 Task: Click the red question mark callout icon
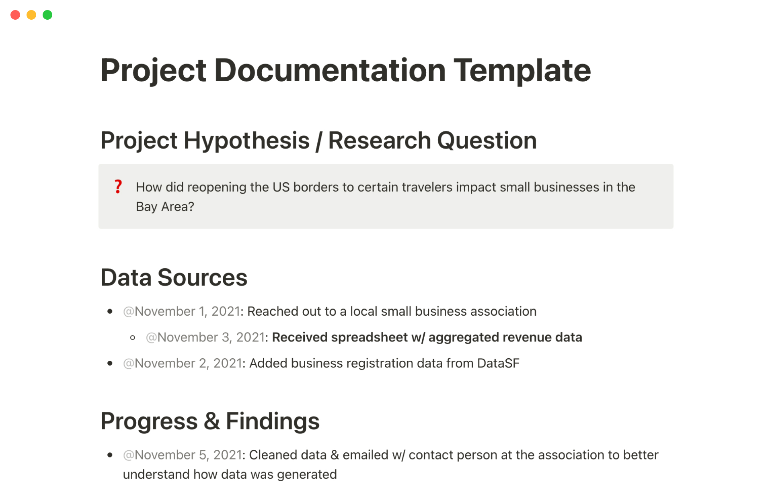(x=118, y=187)
